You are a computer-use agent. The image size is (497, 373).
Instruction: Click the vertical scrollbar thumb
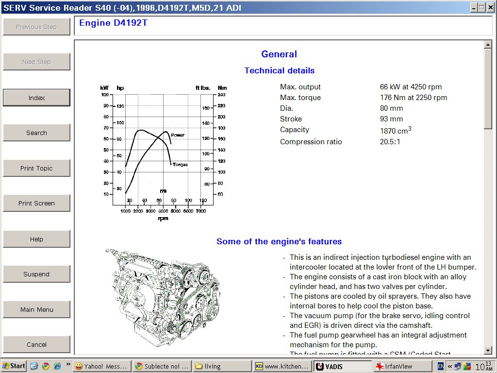coord(488,89)
